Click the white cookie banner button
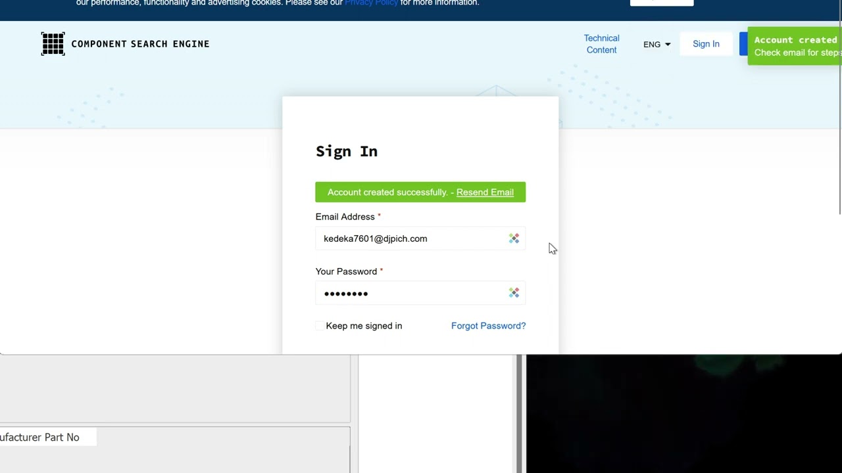 (x=662, y=3)
